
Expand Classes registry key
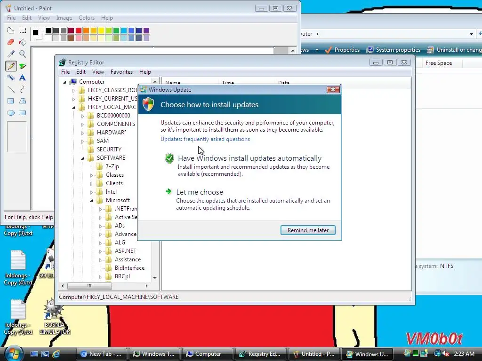pyautogui.click(x=91, y=175)
